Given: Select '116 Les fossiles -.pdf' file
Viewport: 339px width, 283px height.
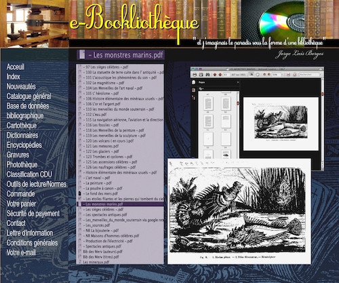Looking at the screenshot, I should click(120, 125).
